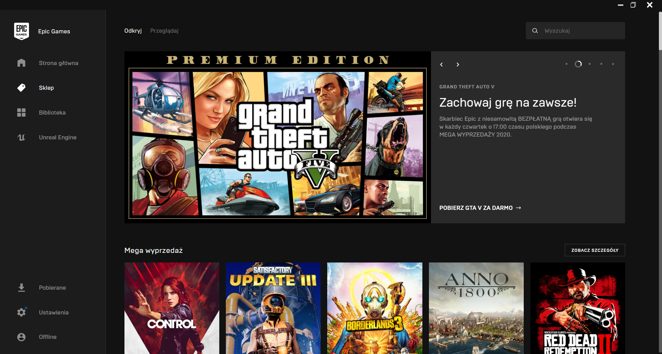
Task: Advance to next carousel slide arrow
Action: (458, 65)
